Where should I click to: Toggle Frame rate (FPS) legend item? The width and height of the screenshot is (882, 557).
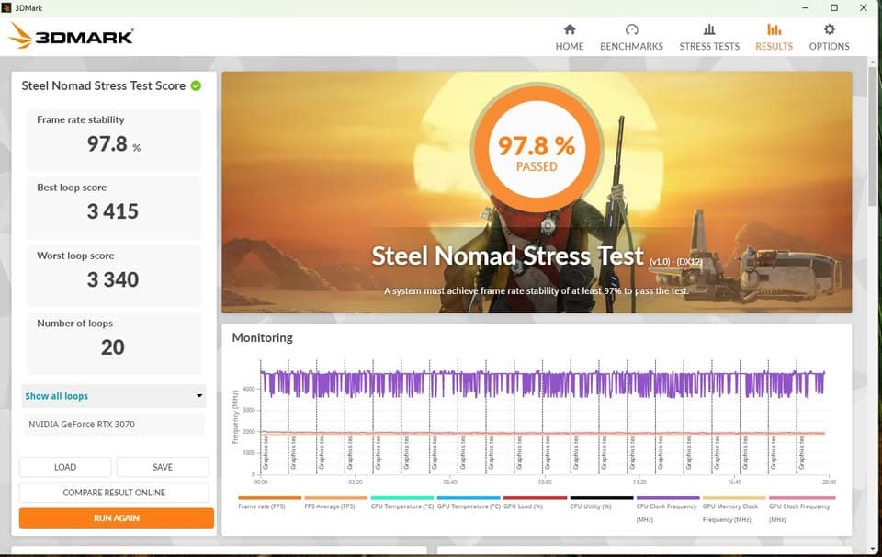tap(269, 503)
